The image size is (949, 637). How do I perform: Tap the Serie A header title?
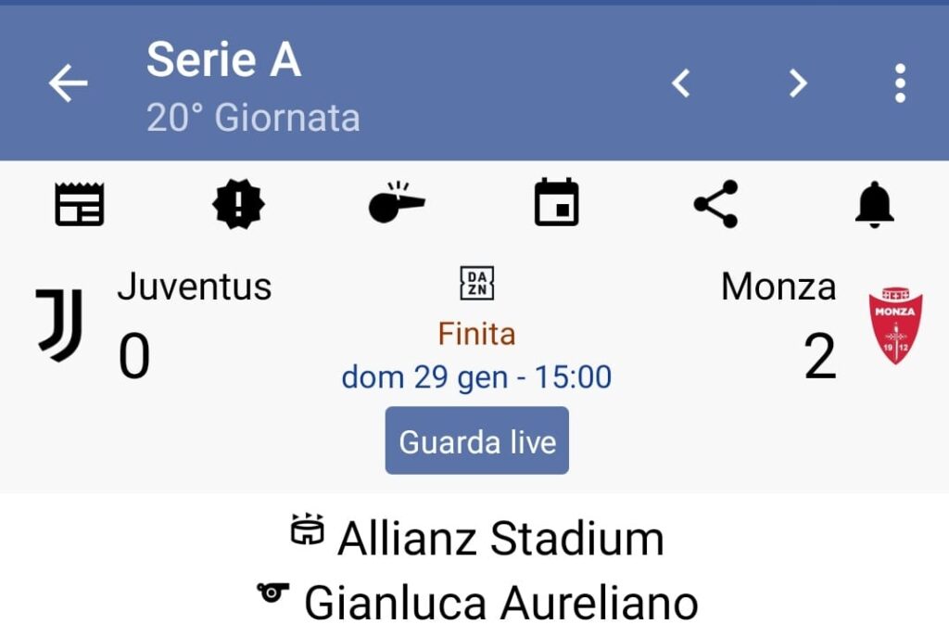pyautogui.click(x=223, y=60)
